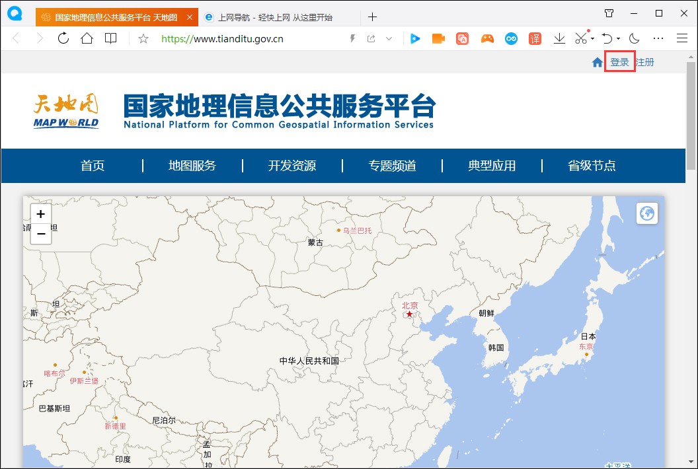This screenshot has height=469, width=698.
Task: Enable the lightning speed mode
Action: pyautogui.click(x=352, y=38)
